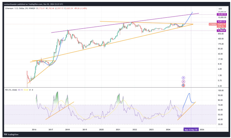This screenshot has height=138, width=231.
Task: Click the 0.30 price axis label
Action: click(220, 86)
